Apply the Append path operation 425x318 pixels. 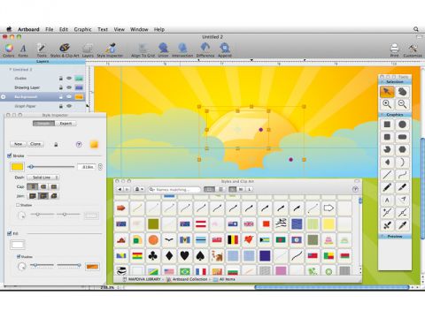(225, 50)
